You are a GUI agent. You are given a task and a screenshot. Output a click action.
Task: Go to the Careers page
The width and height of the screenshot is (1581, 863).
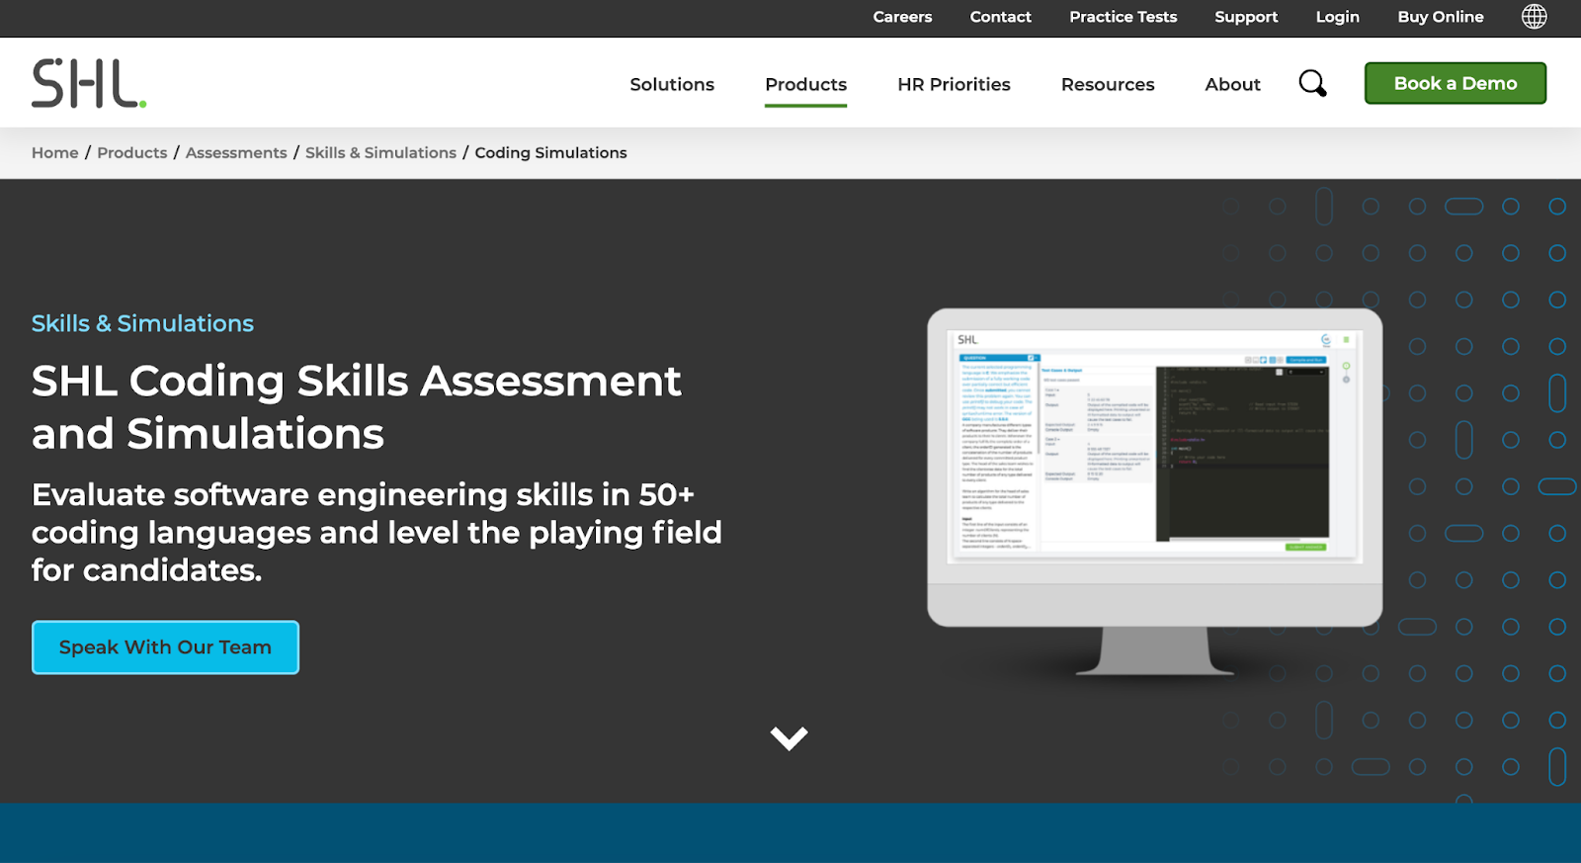coord(902,17)
